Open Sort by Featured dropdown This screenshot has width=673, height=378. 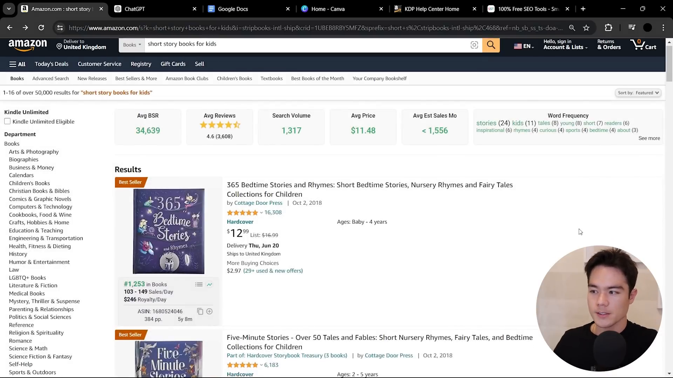638,93
